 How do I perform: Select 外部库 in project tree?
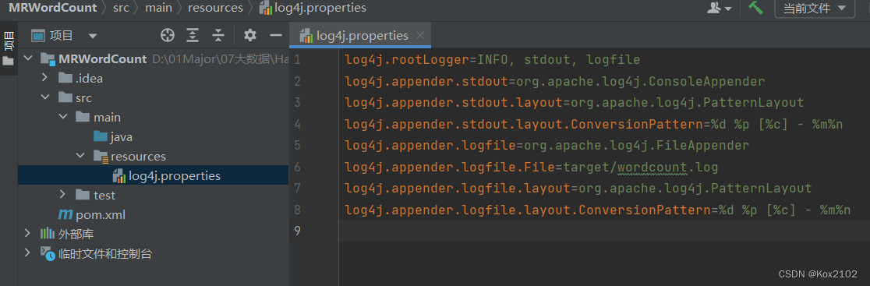[x=67, y=234]
